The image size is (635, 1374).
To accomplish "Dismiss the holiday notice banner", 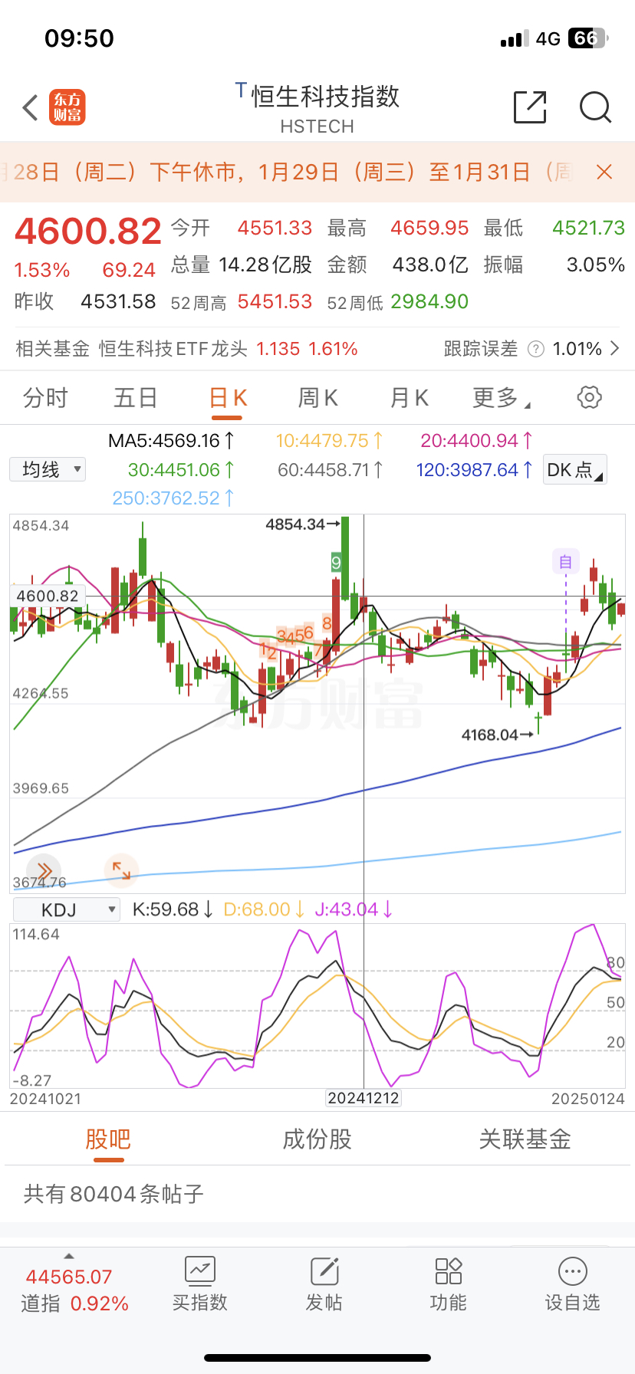I will coord(604,172).
